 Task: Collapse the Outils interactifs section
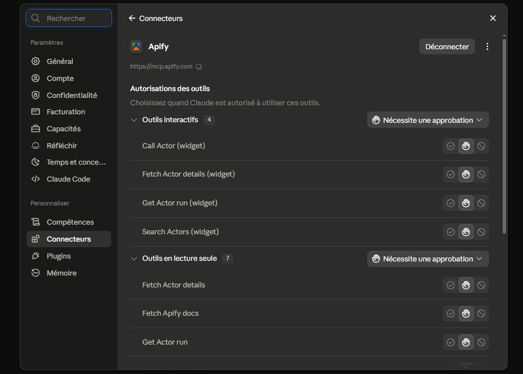[x=134, y=120]
